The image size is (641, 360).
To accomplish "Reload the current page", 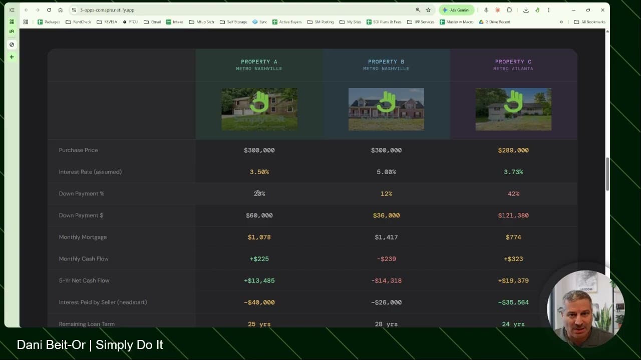I will (x=49, y=10).
